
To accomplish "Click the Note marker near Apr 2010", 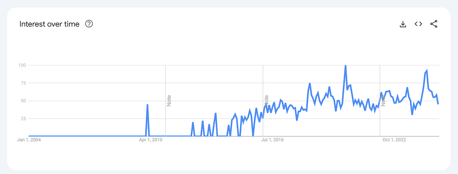I will [169, 101].
